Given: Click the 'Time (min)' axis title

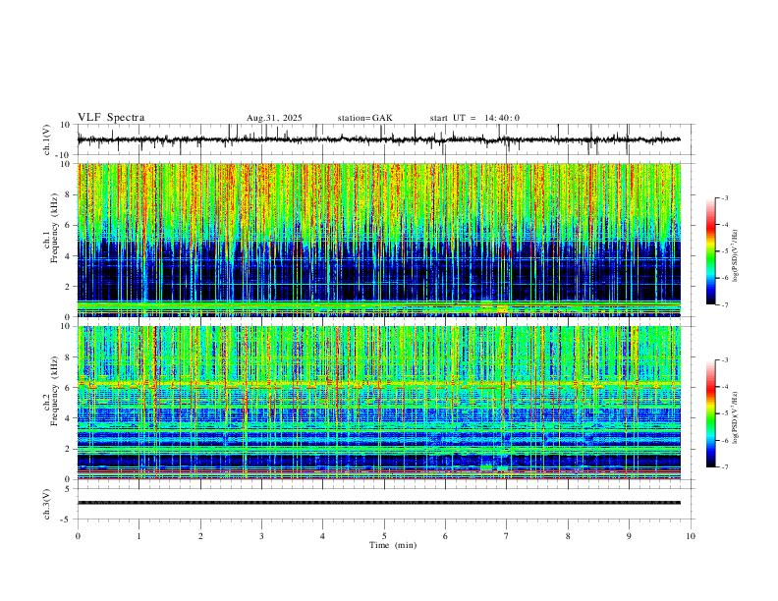Looking at the screenshot, I should click(393, 545).
